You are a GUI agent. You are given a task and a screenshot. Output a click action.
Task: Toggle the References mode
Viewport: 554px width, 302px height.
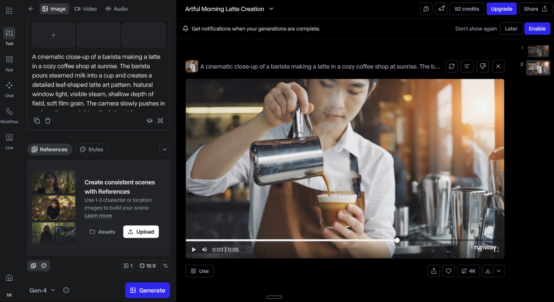[x=49, y=149]
